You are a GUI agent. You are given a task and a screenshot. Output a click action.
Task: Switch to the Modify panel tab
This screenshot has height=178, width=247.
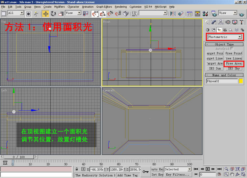[214, 22]
